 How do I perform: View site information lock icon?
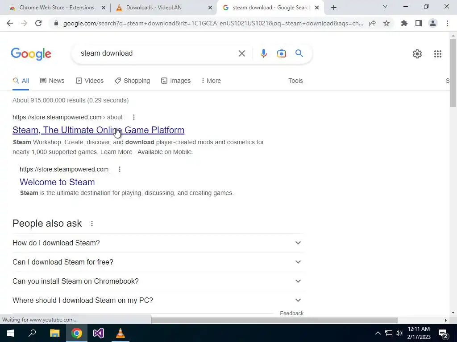[56, 24]
